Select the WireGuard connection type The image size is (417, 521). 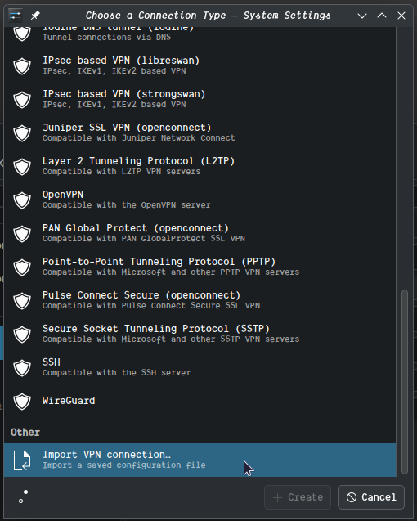[x=200, y=401]
